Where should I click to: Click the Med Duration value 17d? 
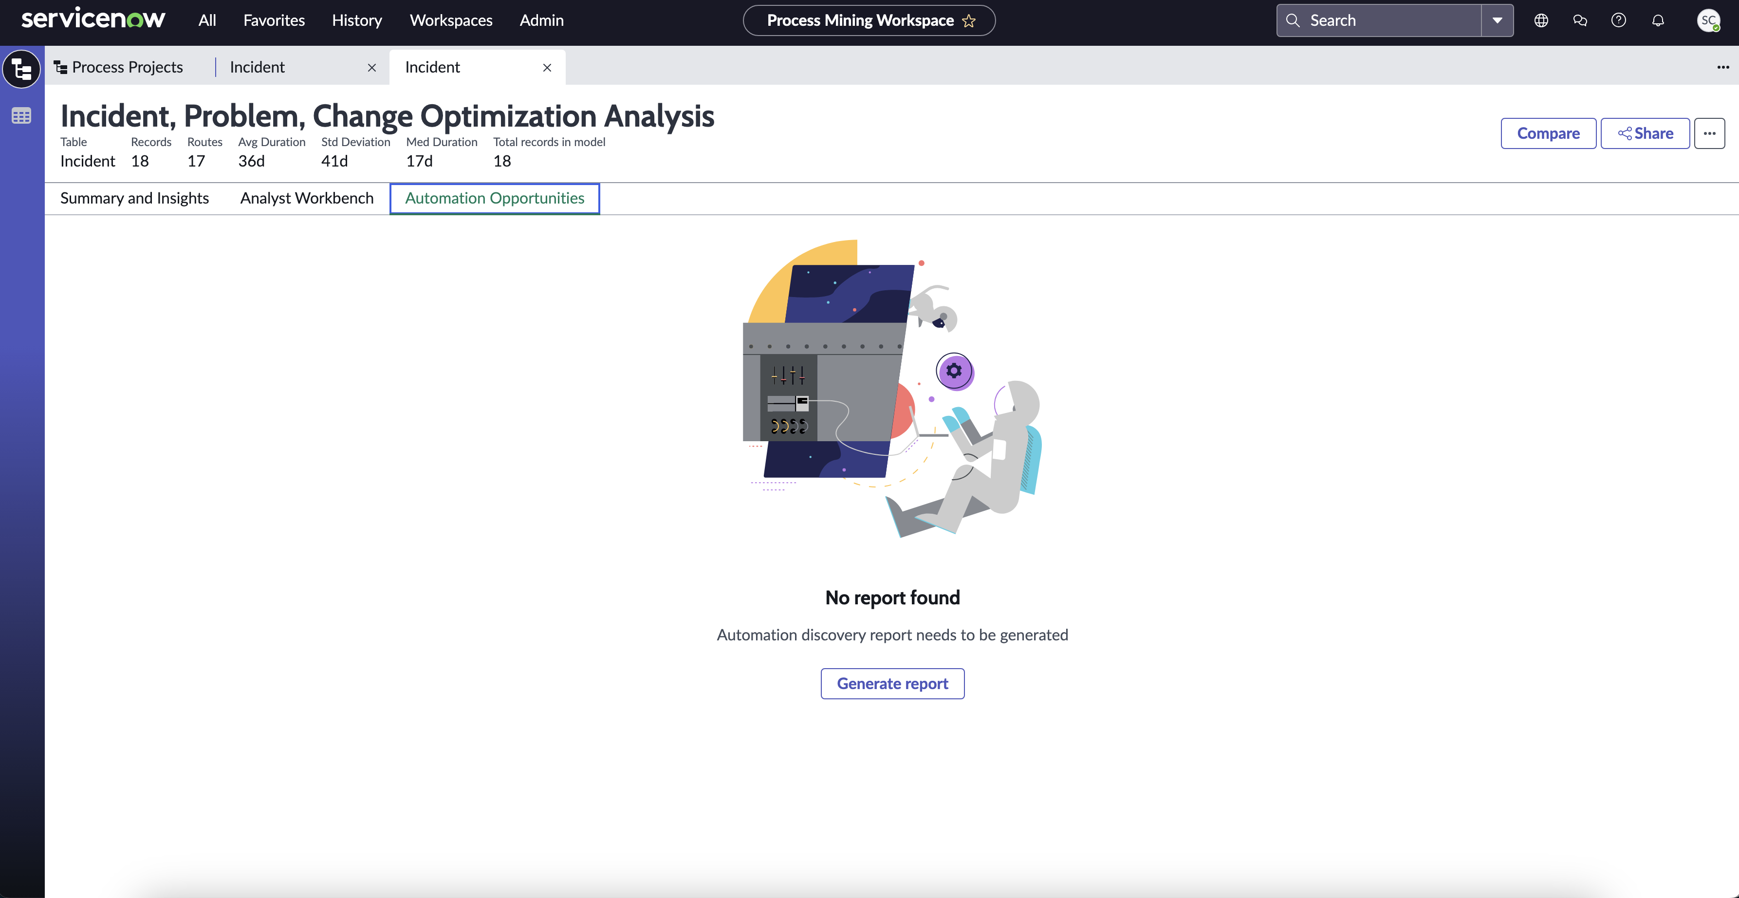click(419, 161)
